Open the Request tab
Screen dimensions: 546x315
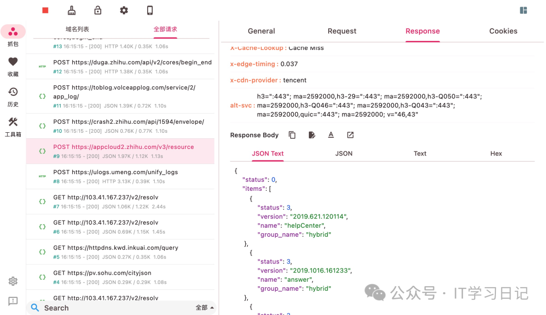(342, 31)
